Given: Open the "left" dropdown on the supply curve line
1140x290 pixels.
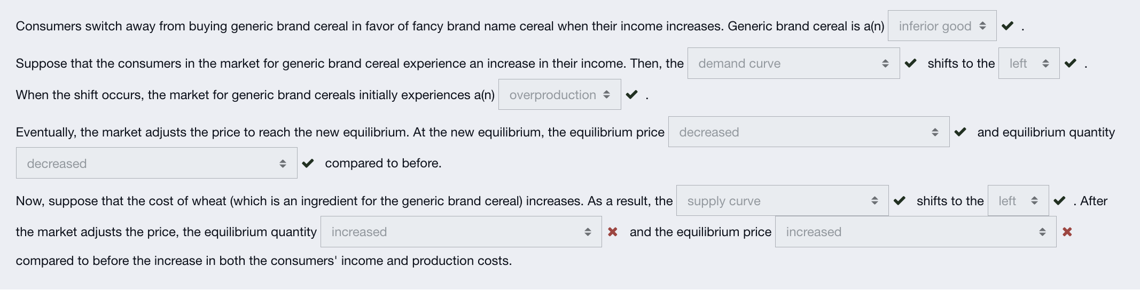Looking at the screenshot, I should [1018, 201].
